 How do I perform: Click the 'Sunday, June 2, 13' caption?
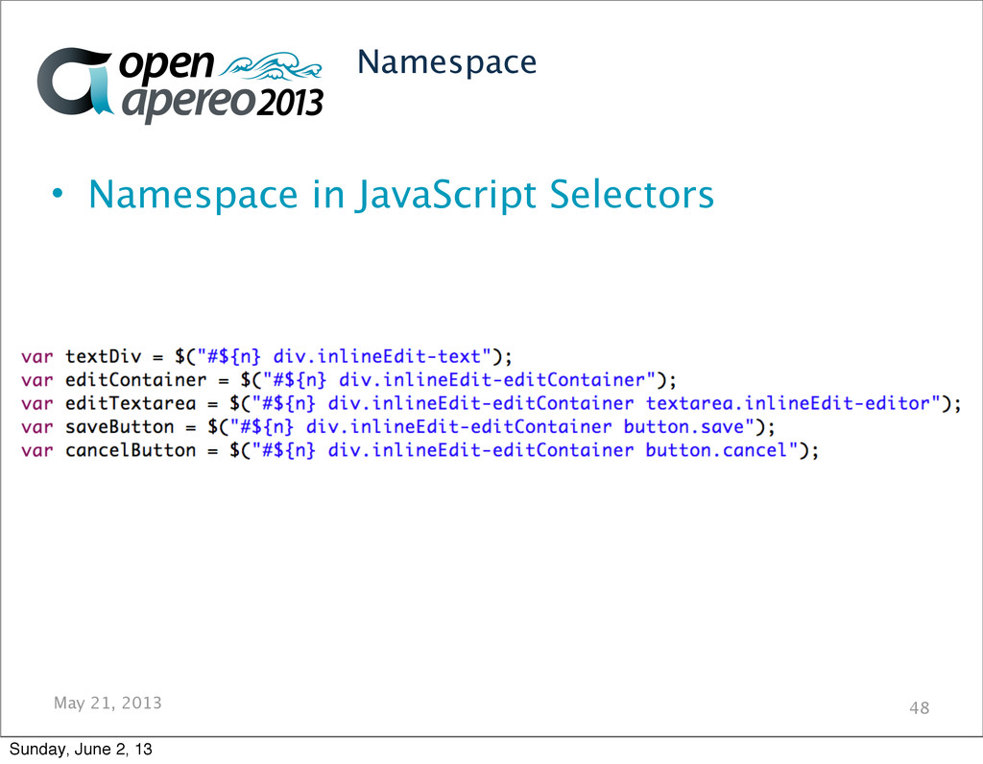[81, 749]
